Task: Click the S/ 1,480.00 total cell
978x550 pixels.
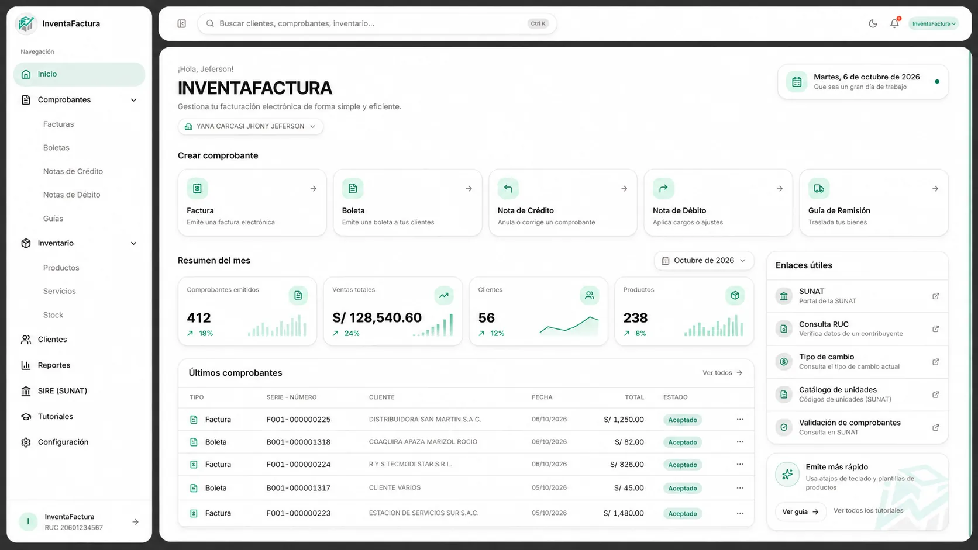Action: [x=624, y=513]
